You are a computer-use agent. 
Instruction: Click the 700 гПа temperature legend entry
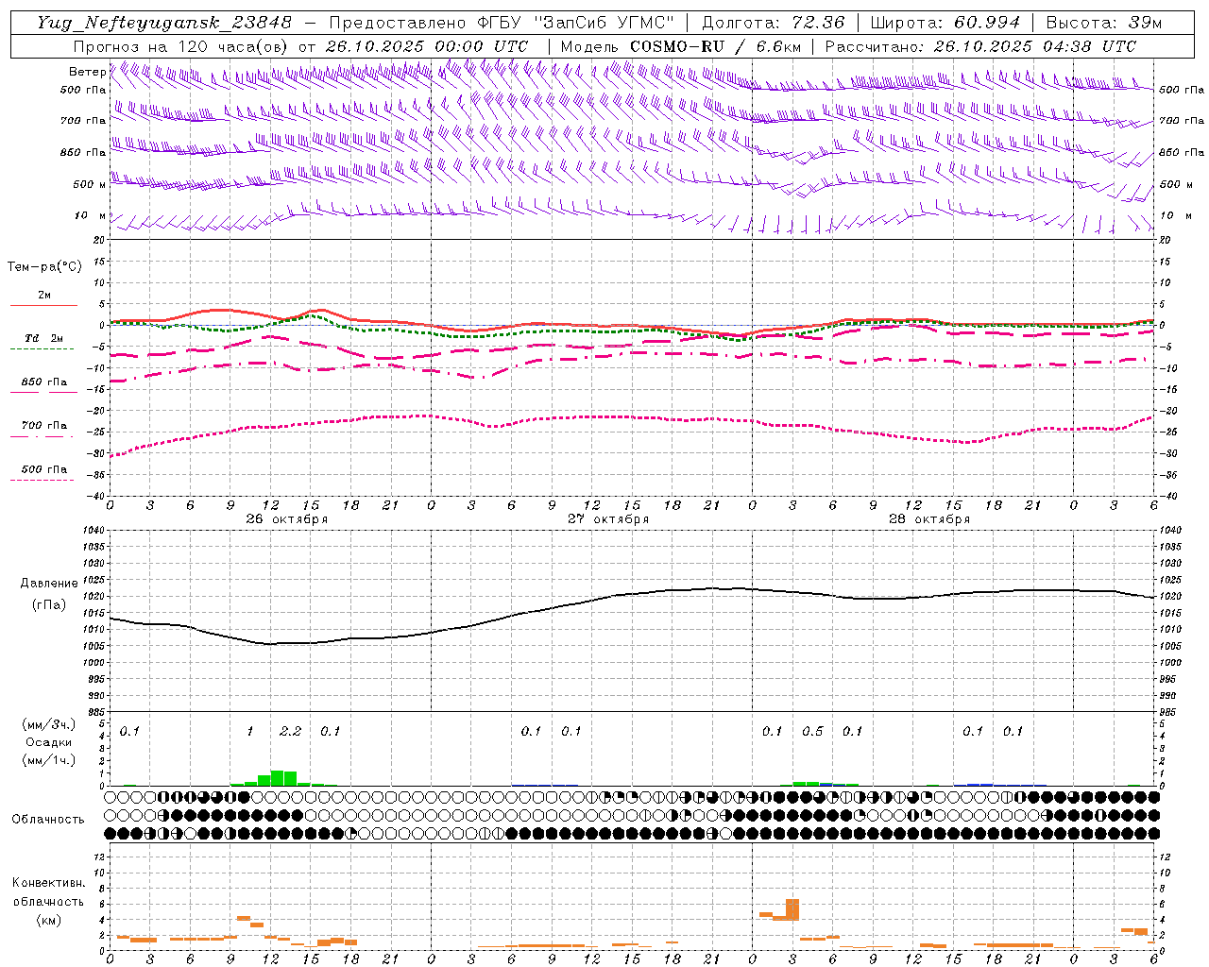(x=43, y=427)
